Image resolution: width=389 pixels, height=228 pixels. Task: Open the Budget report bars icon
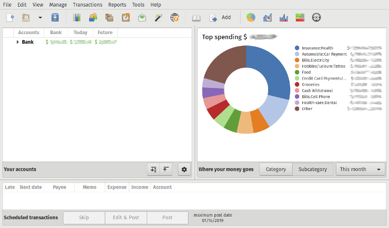coord(300,17)
